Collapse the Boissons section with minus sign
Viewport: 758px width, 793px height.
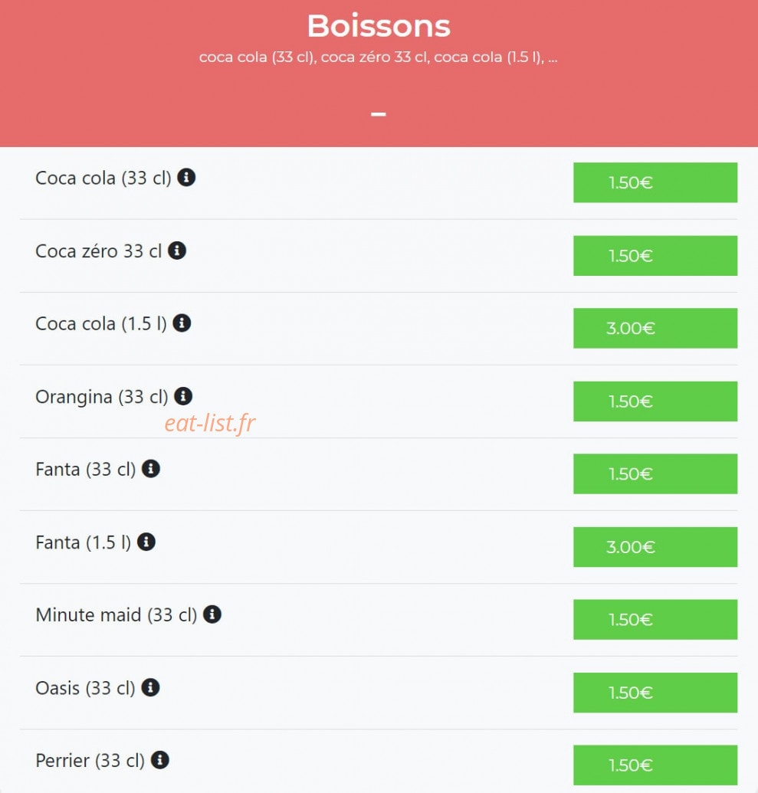(x=379, y=114)
